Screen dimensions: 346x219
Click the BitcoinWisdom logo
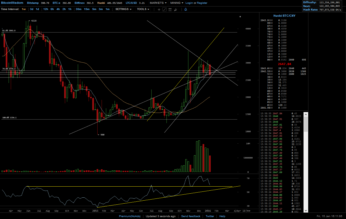click(12, 3)
